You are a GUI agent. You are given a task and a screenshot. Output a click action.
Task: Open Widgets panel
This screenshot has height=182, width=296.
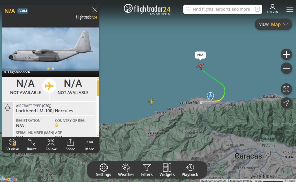[x=167, y=170]
